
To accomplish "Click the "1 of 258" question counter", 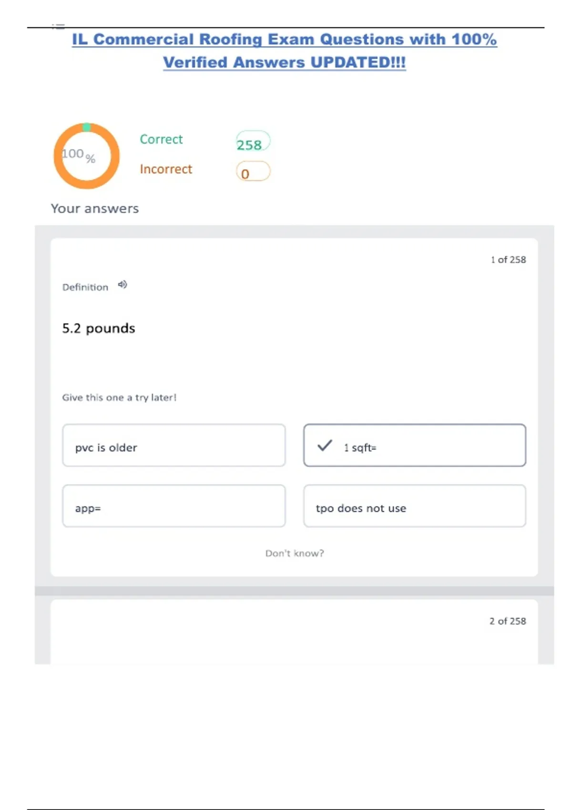I will (x=508, y=260).
